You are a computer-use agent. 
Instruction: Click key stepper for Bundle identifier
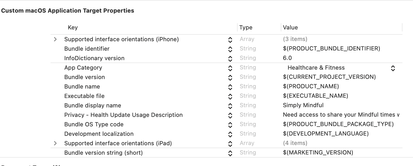pyautogui.click(x=230, y=49)
